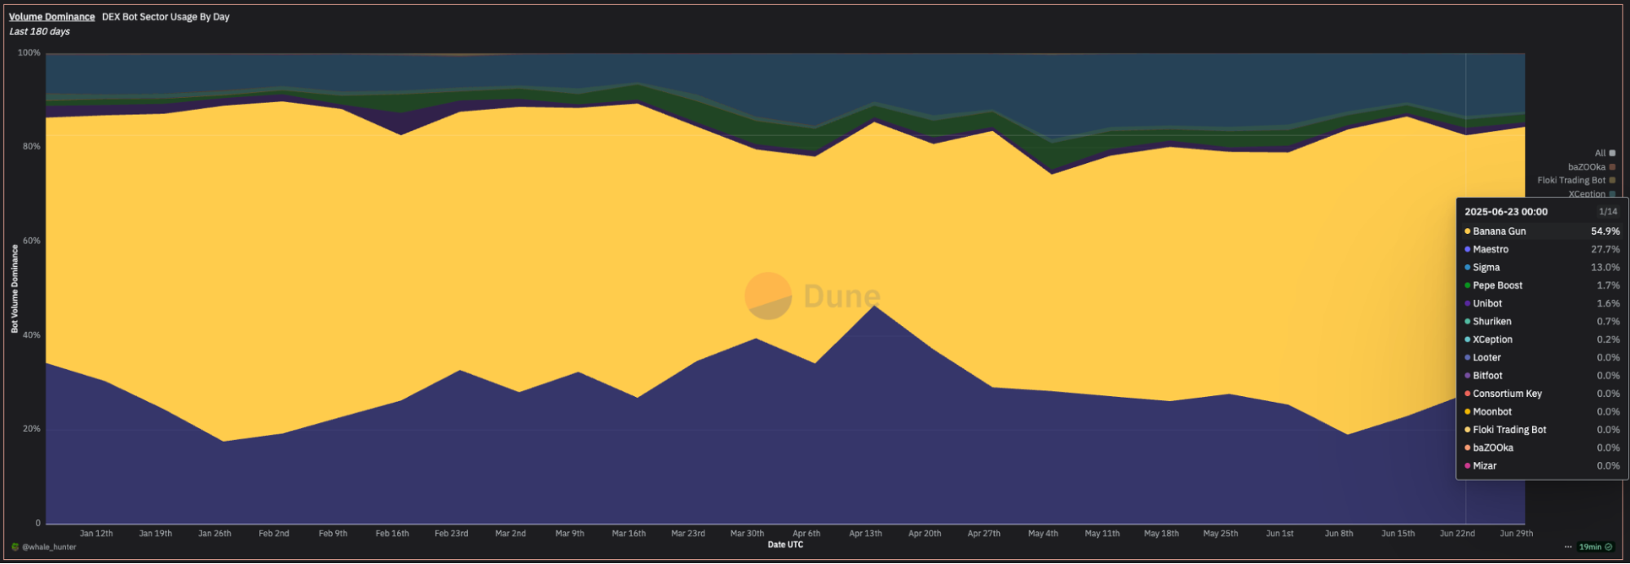
Task: Click the Jun 22nd x-axis label
Action: coord(1457,533)
